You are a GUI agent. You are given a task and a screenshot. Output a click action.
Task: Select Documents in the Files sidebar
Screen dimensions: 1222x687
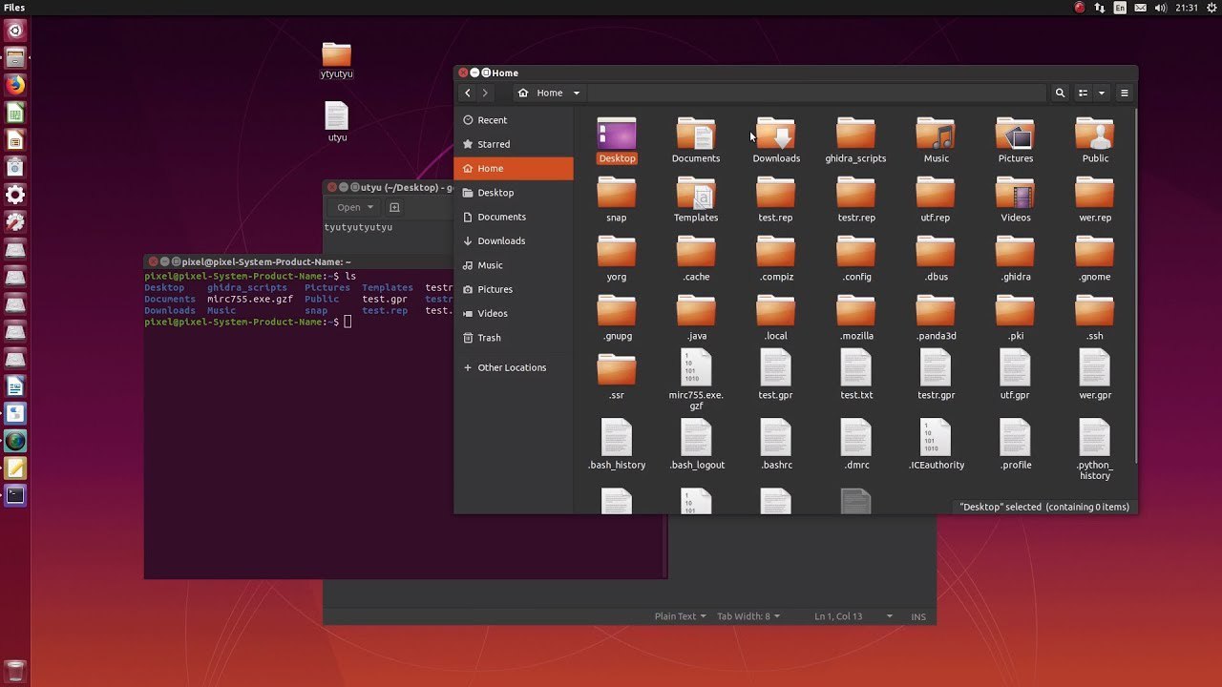click(x=514, y=217)
